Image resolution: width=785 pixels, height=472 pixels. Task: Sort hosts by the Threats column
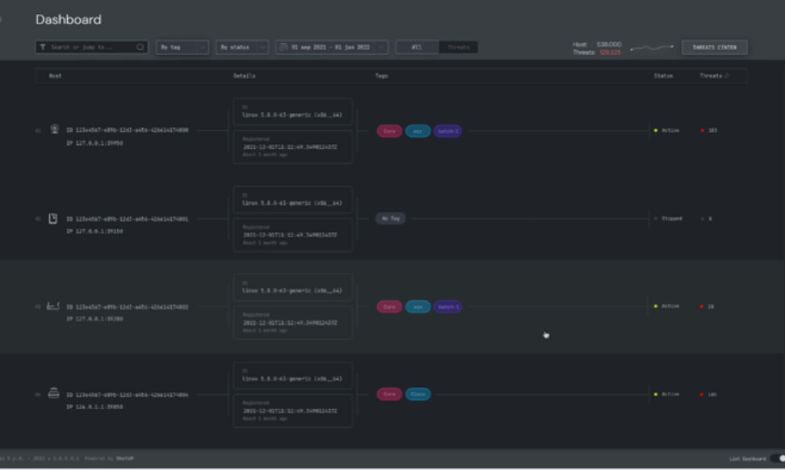click(x=712, y=76)
